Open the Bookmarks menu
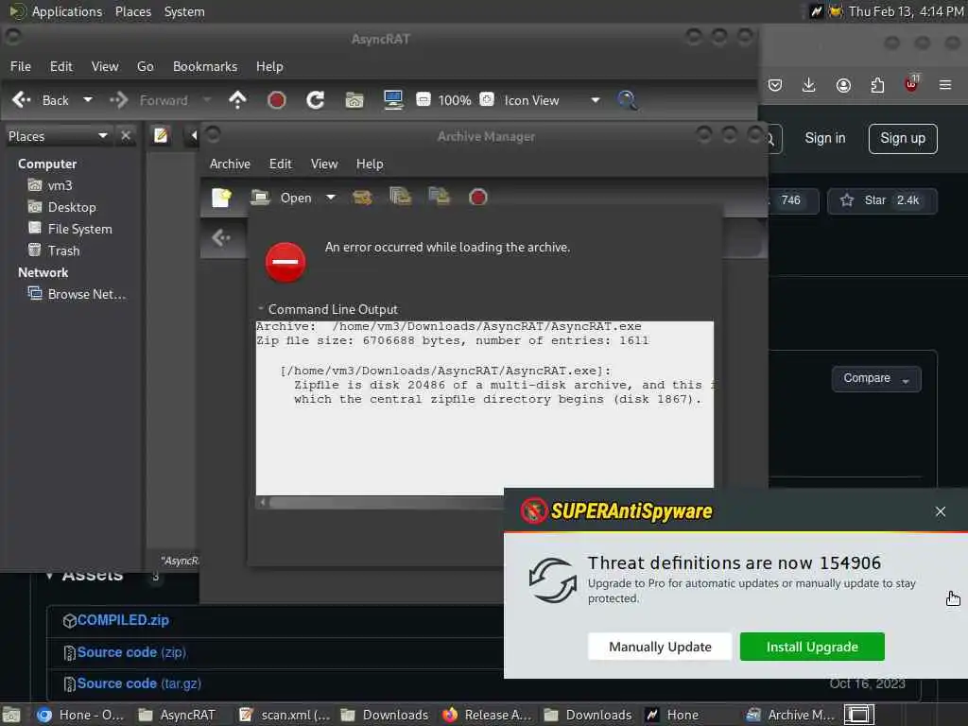968x726 pixels. [x=205, y=66]
